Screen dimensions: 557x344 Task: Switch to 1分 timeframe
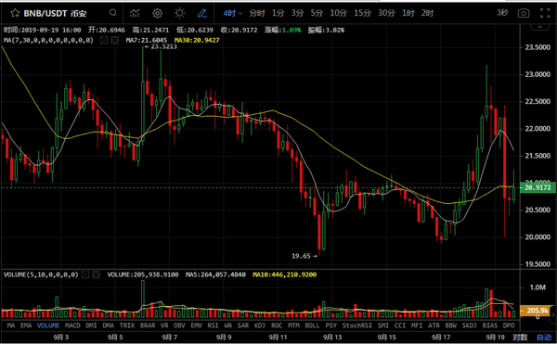point(278,14)
